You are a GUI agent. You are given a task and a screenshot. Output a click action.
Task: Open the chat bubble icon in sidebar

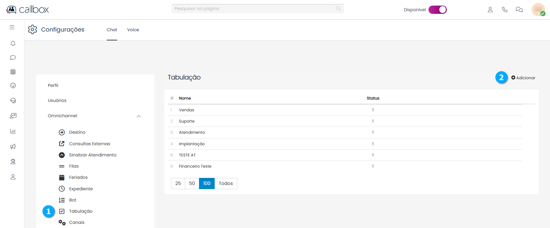(13, 57)
